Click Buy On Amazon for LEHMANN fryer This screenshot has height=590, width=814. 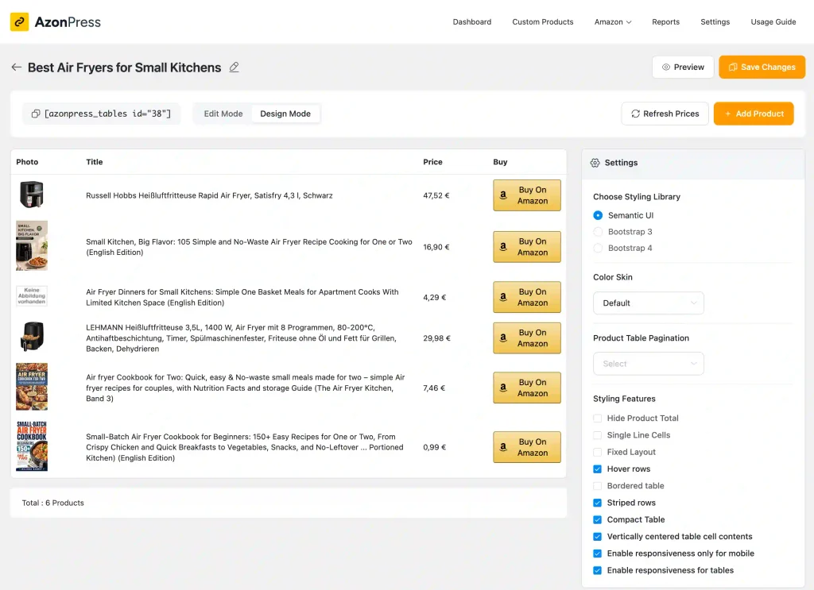coord(526,338)
